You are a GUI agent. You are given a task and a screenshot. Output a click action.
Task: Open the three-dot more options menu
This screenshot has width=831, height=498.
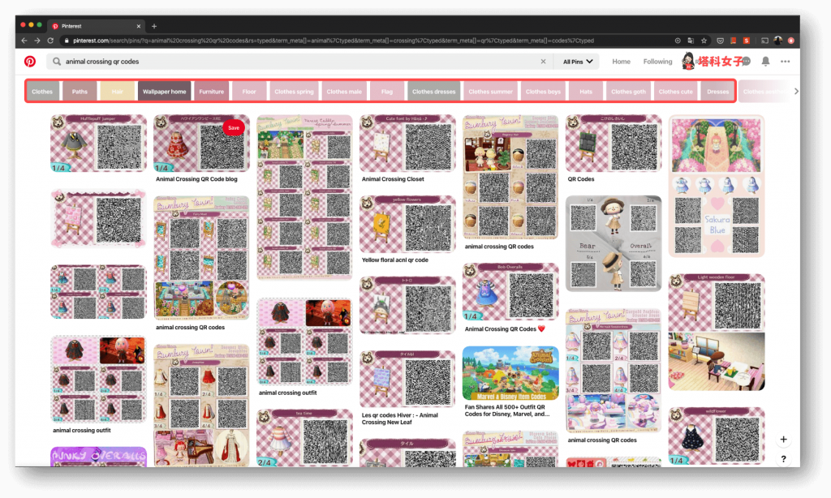click(x=785, y=62)
